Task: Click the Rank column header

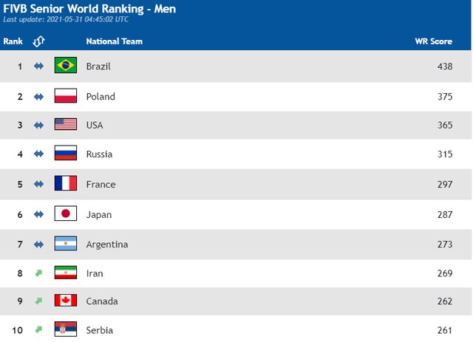Action: click(x=13, y=41)
